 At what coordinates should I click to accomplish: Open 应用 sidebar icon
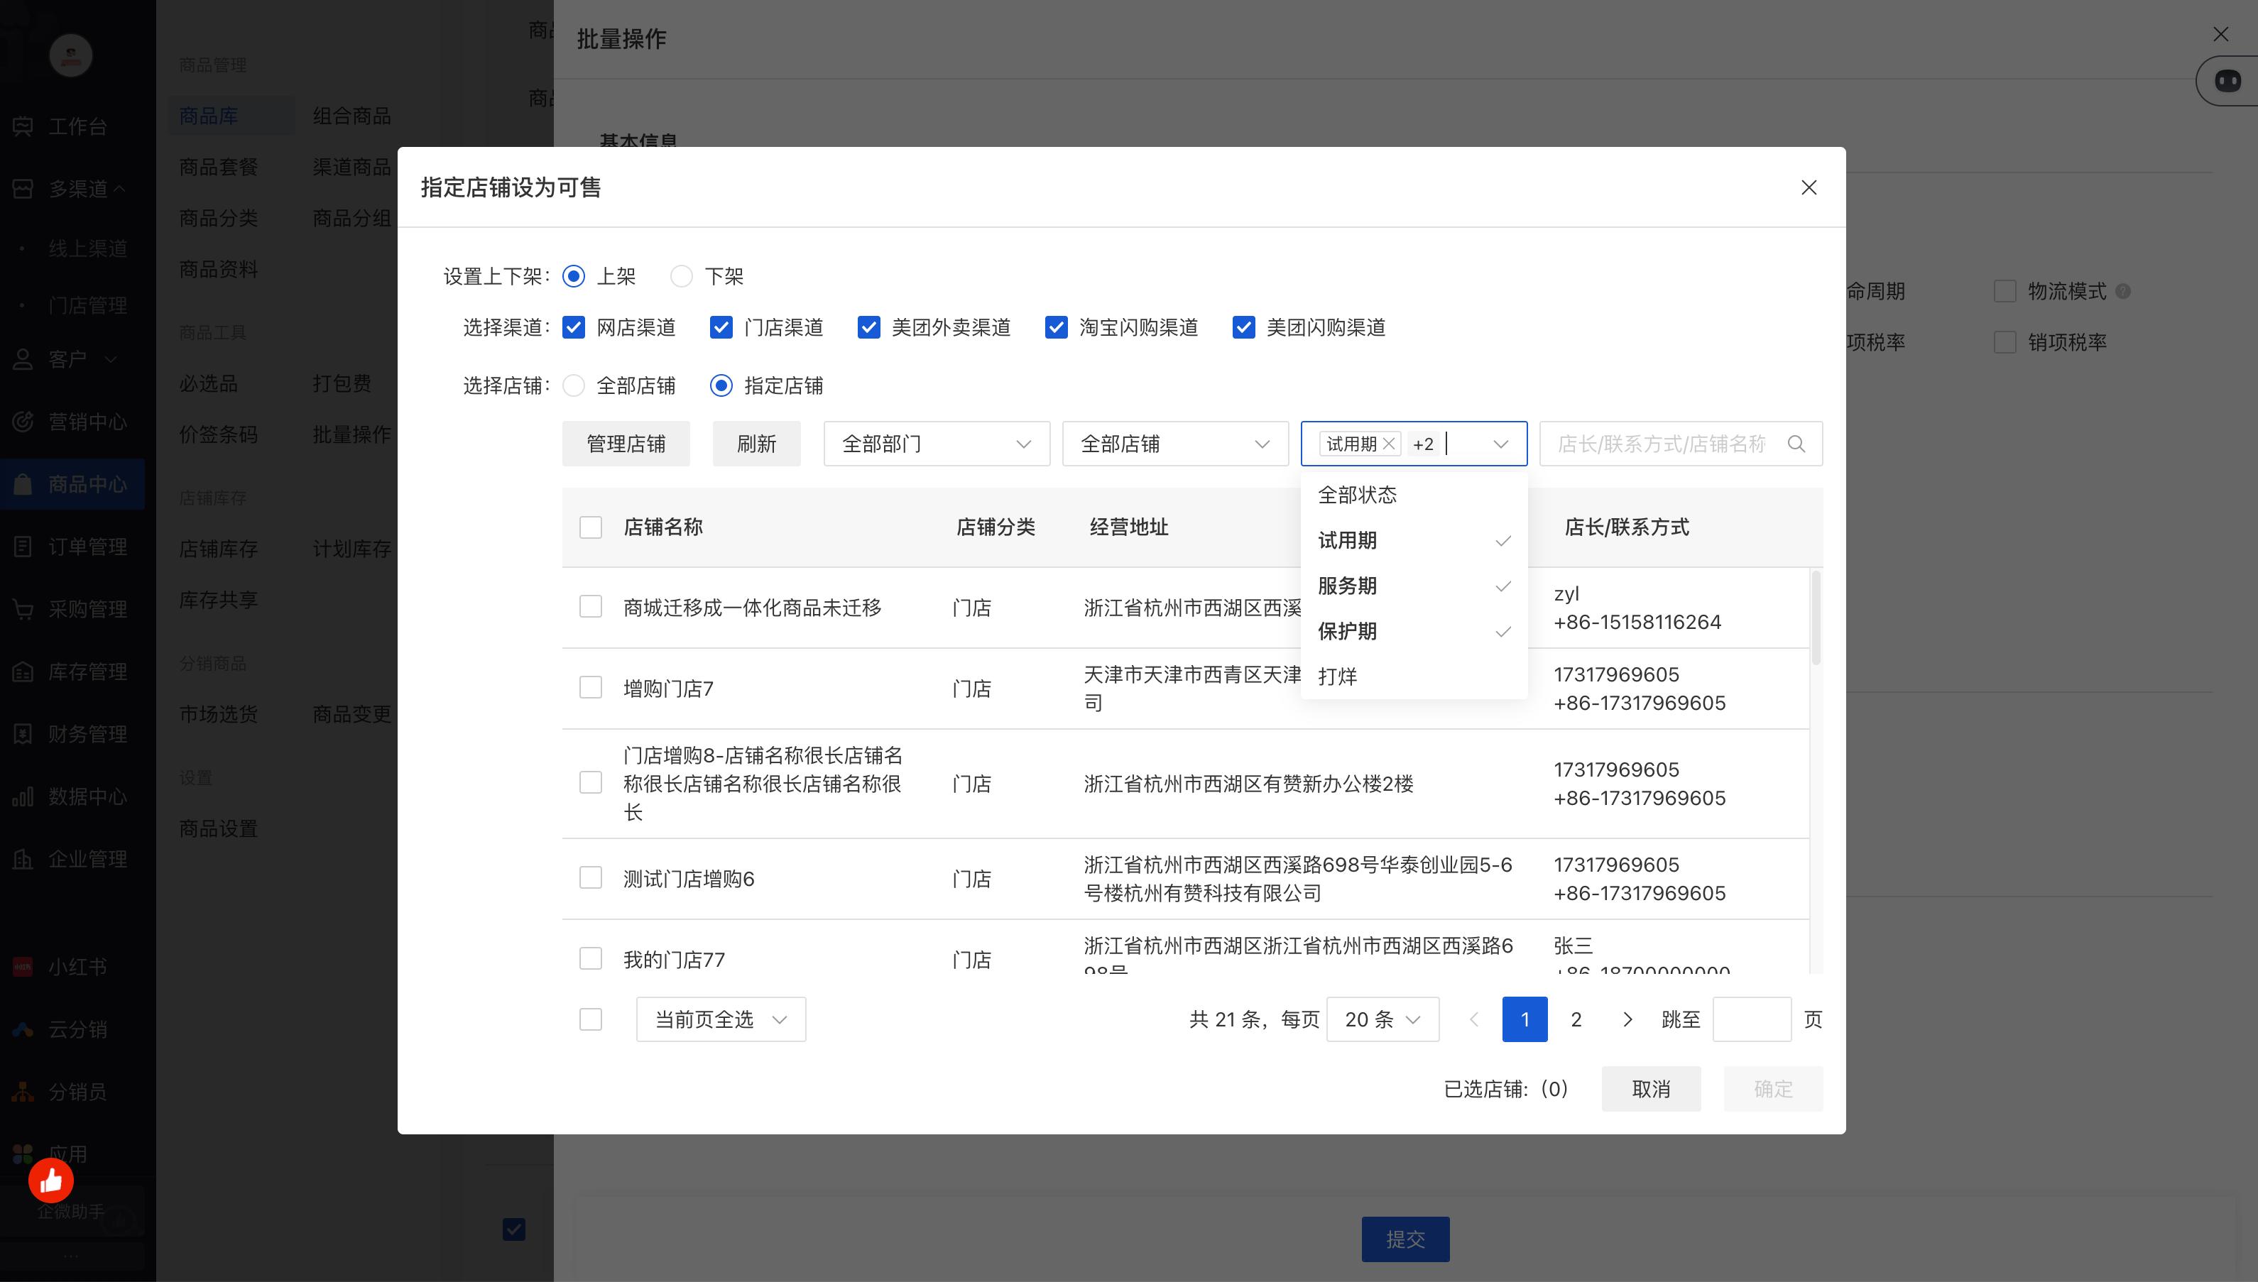(23, 1154)
